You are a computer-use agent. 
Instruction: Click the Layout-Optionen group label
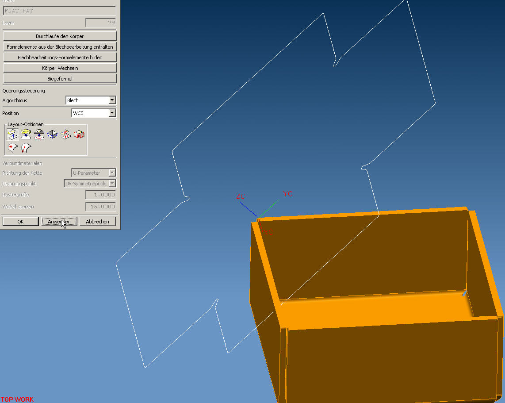pos(26,124)
